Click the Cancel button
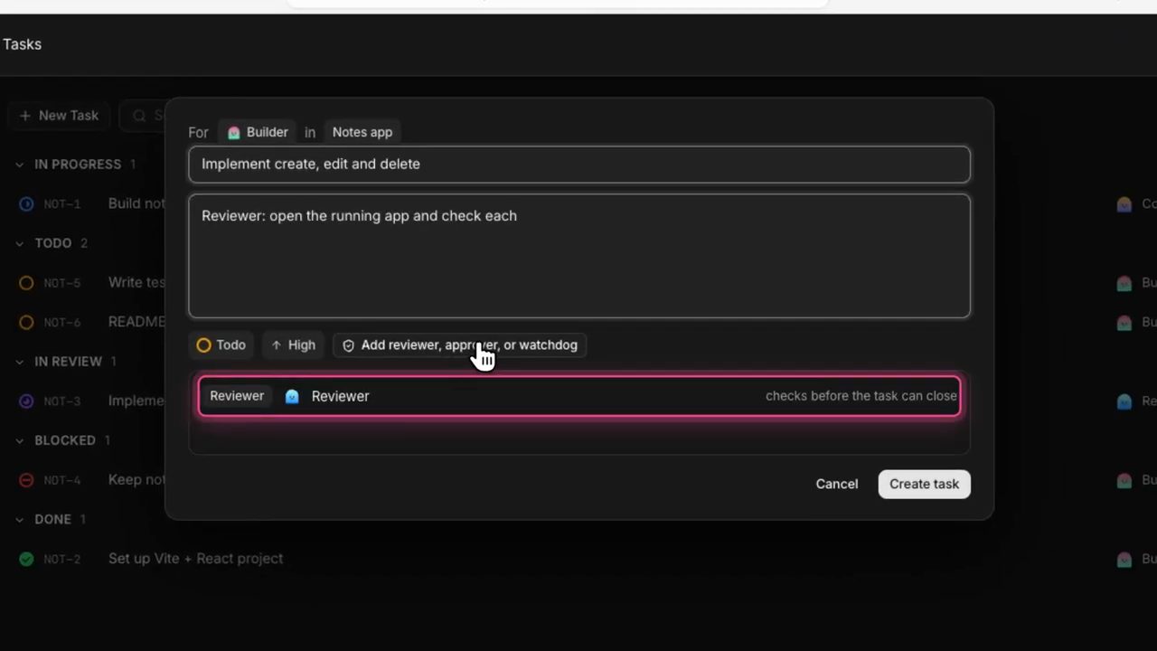Viewport: 1157px width, 651px height. tap(837, 484)
